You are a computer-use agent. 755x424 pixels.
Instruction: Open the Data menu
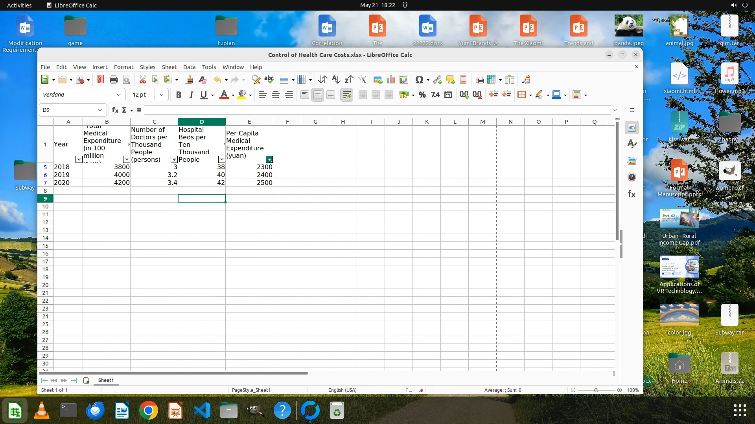click(189, 67)
